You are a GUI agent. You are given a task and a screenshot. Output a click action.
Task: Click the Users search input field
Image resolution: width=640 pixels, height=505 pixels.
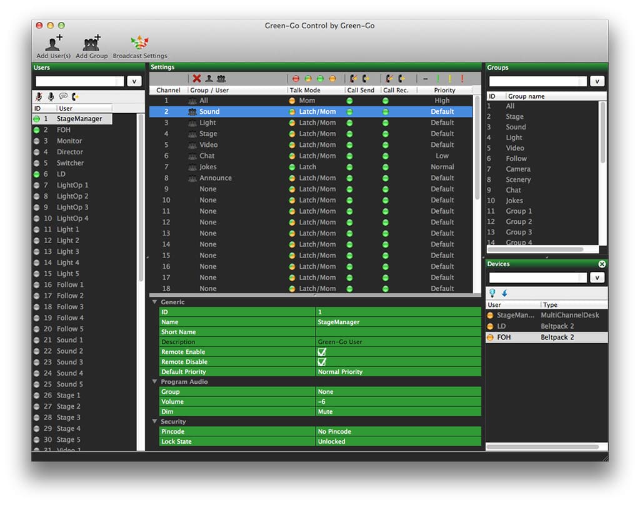79,81
